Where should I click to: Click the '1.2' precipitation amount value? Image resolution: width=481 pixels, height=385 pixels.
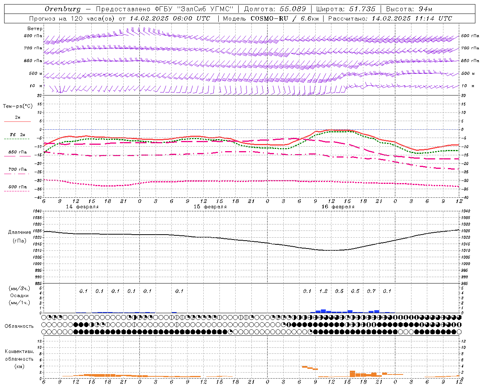pos(323,291)
